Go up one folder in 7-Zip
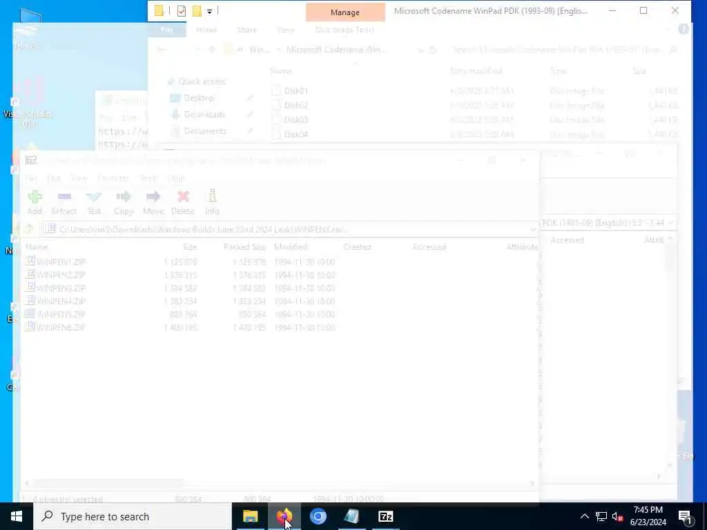Screen dimensions: 707x530 tap(29, 229)
